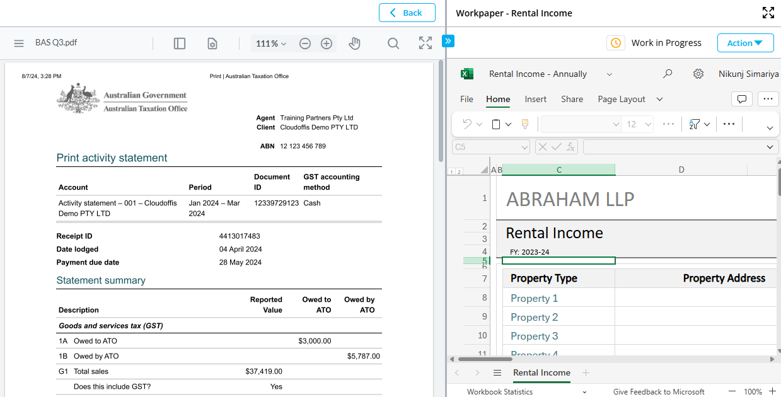Screen dimensions: 781x397
Task: Open the PDF hamburger menu
Action: click(19, 43)
